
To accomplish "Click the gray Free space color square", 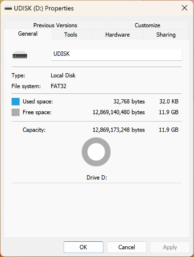I will pos(16,113).
